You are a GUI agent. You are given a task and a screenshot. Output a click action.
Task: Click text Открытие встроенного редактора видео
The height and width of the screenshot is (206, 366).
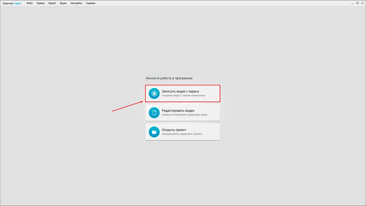[x=184, y=115]
